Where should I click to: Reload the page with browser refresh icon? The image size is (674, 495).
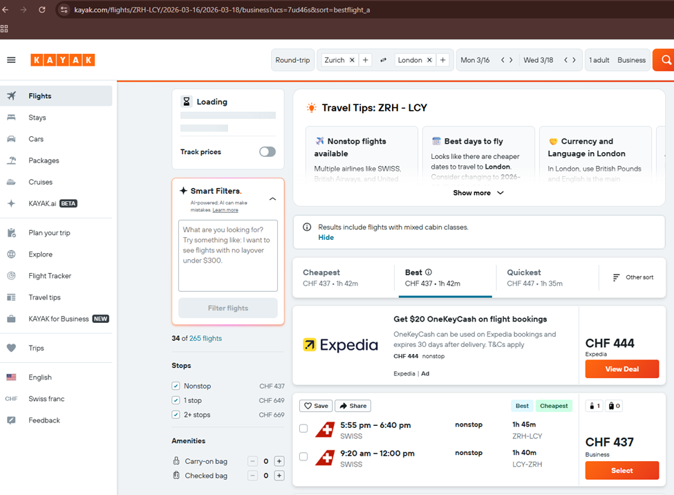tap(41, 10)
